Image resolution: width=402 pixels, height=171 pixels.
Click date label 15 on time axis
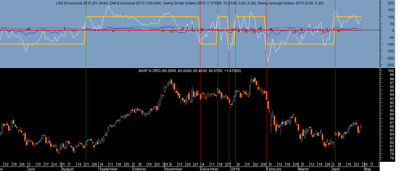[x=247, y=164]
